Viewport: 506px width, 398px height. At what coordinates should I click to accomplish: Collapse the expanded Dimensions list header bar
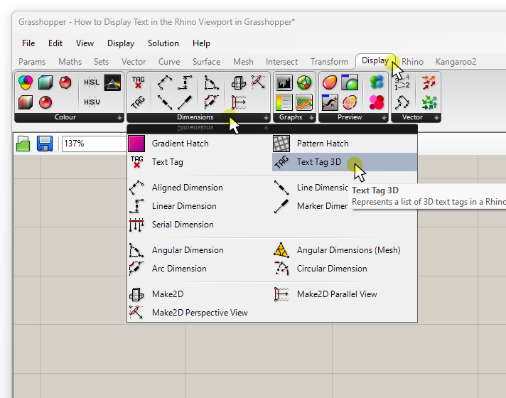pyautogui.click(x=272, y=129)
